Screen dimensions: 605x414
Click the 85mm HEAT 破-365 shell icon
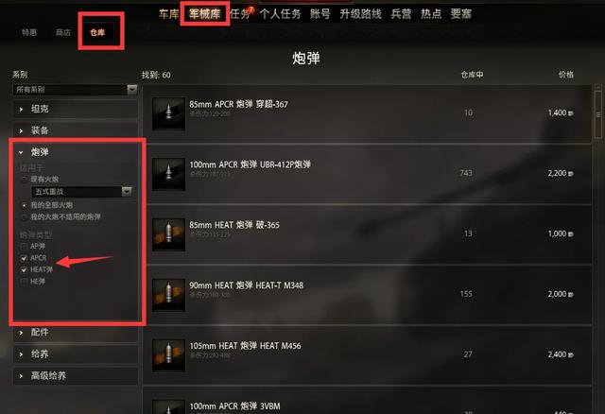[168, 234]
